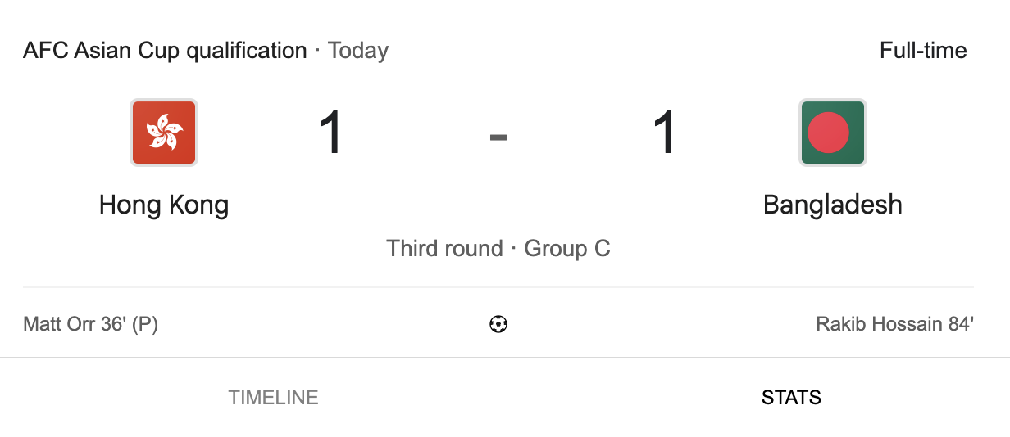Image resolution: width=1010 pixels, height=437 pixels.
Task: Click the Bangladesh flag icon
Action: [832, 133]
